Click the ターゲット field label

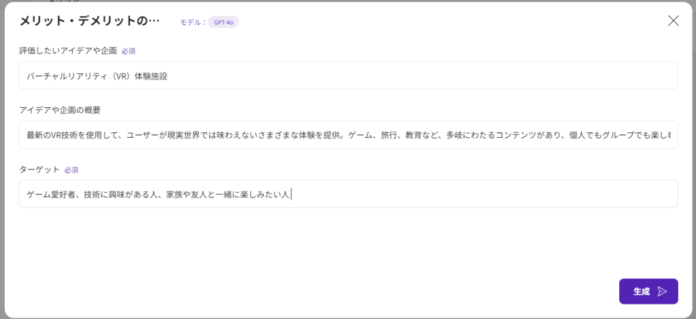(39, 169)
